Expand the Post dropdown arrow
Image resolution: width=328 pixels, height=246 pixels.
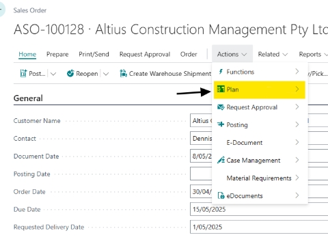(53, 74)
